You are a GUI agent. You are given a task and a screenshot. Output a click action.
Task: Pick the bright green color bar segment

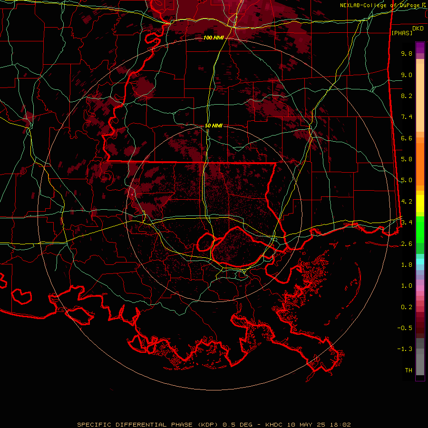click(x=420, y=230)
